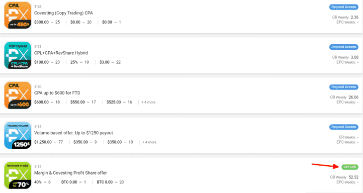Open the teal TOP Hybrid offer icon
The height and width of the screenshot is (193, 363).
coord(17,55)
